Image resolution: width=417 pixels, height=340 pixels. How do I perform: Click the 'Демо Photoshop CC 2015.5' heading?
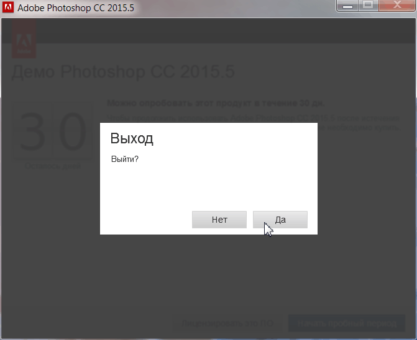coord(123,72)
